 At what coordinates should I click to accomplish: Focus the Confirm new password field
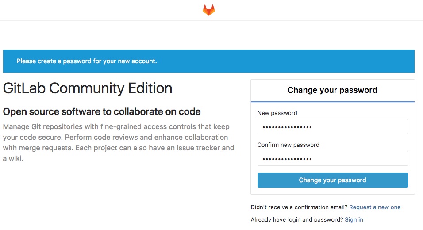pyautogui.click(x=332, y=158)
